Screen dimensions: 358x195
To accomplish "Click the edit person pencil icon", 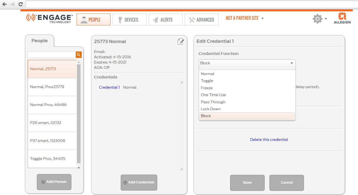I will pos(181,41).
